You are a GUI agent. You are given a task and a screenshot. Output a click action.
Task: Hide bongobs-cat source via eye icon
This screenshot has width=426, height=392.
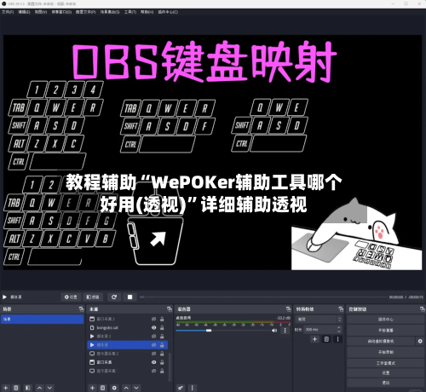click(x=153, y=327)
